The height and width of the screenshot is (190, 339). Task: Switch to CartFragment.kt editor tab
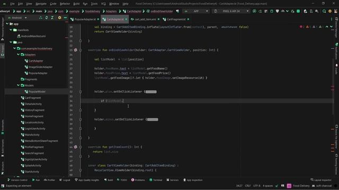tap(176, 19)
